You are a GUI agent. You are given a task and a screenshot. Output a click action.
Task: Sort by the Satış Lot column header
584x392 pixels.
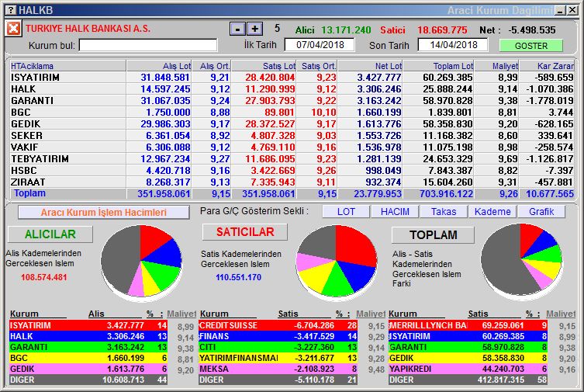(264, 66)
